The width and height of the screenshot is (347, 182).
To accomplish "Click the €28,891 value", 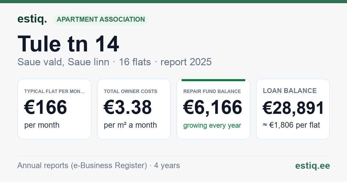I will pyautogui.click(x=293, y=108).
